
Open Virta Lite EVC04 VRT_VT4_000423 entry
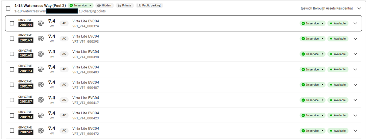click(86, 115)
